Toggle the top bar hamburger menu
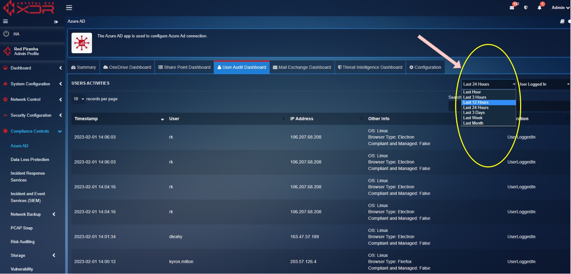The height and width of the screenshot is (274, 571). (x=69, y=8)
